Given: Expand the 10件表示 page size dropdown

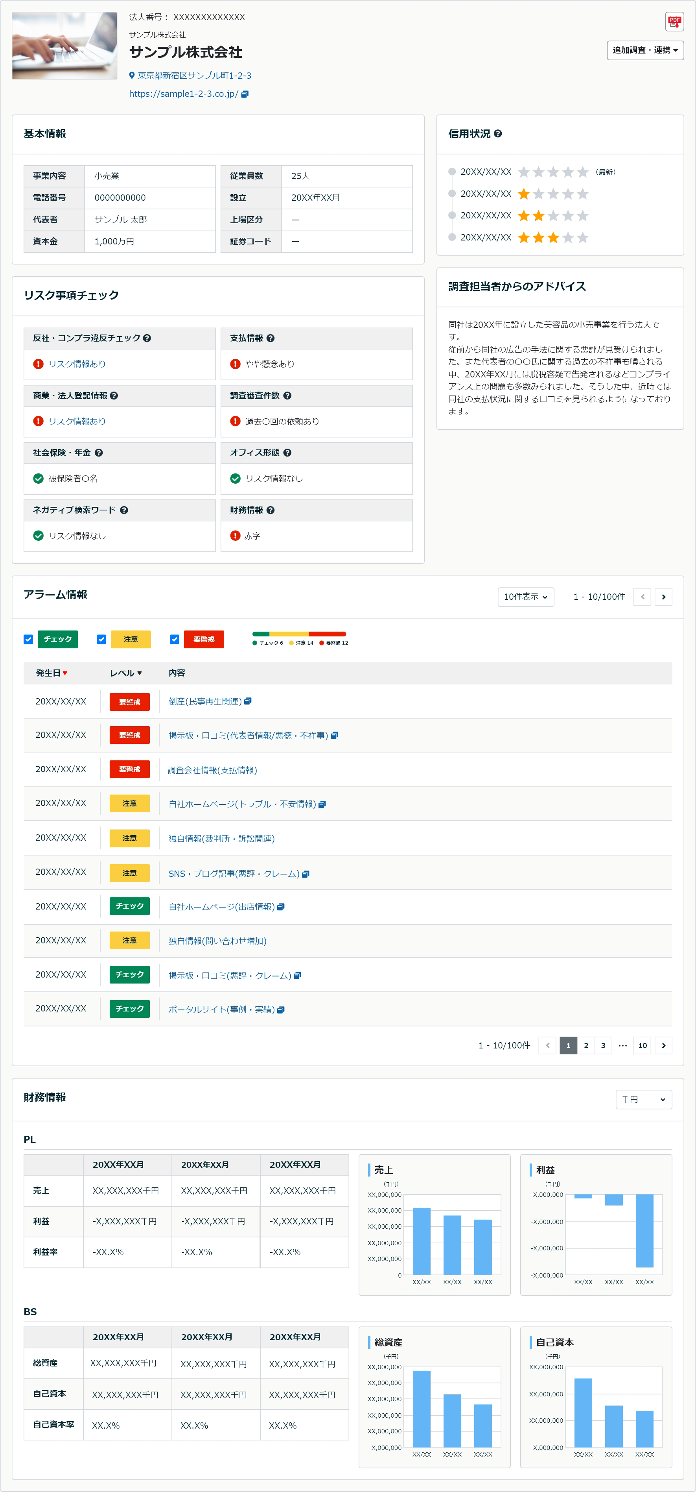Looking at the screenshot, I should click(x=525, y=597).
